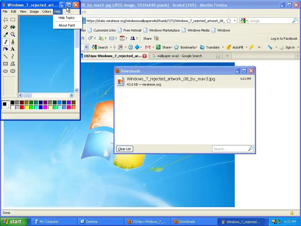301x226 pixels.
Task: Switch to My Computer in taskbar
Action: click(54, 222)
